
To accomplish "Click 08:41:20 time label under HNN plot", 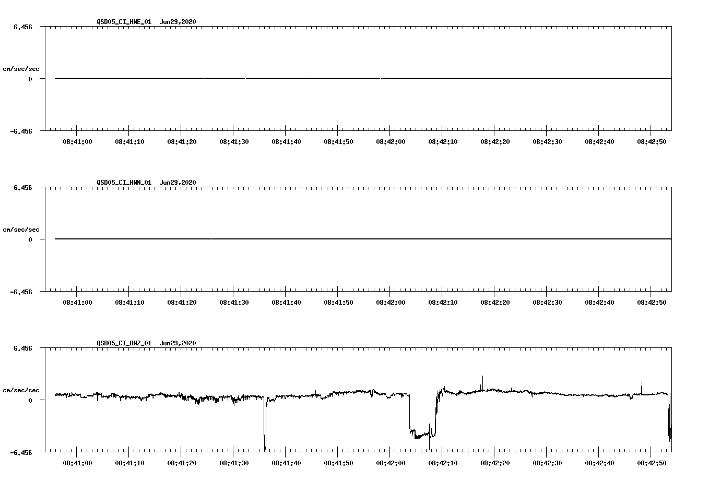I will pos(182,303).
